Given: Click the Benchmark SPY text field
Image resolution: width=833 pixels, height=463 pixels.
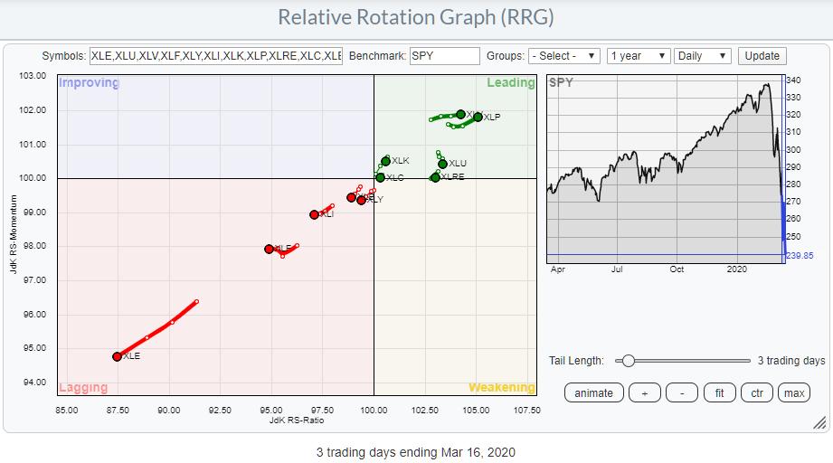Looking at the screenshot, I should [444, 56].
